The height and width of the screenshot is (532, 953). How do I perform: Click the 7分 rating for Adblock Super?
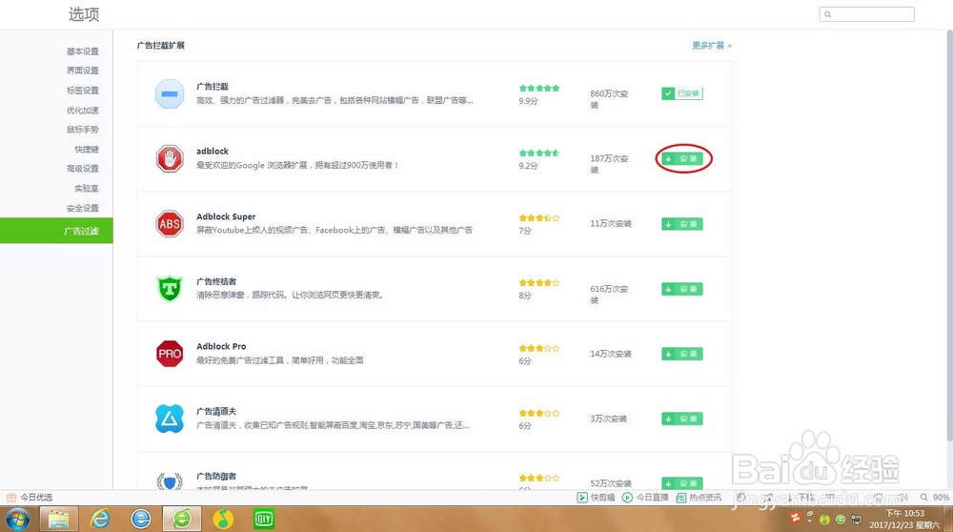click(525, 231)
